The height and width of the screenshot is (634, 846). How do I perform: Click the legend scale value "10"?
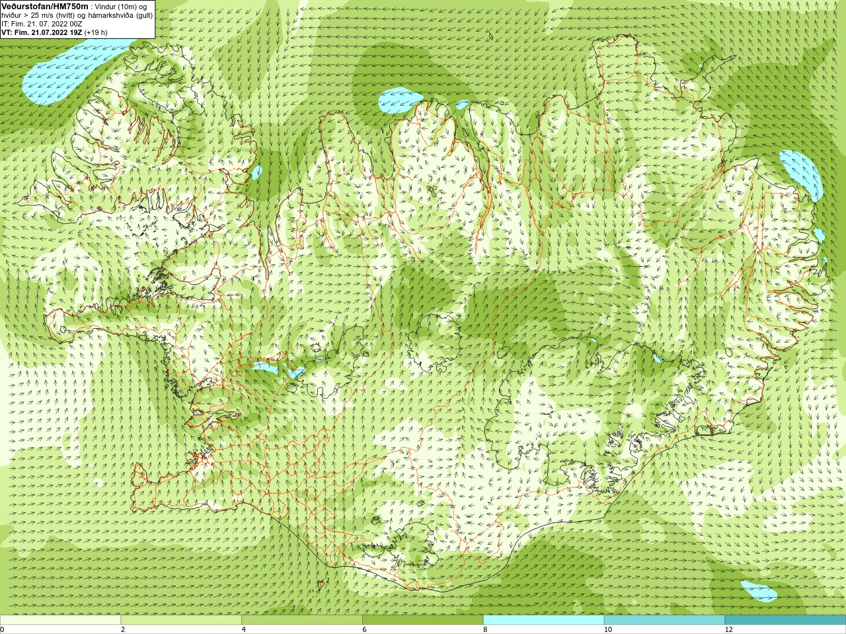coord(608,630)
